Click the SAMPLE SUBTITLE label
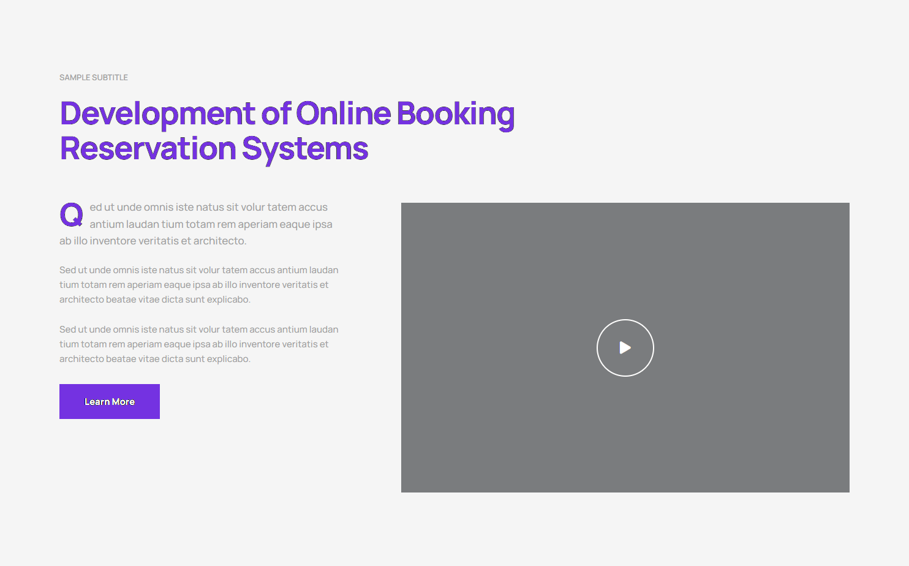The height and width of the screenshot is (566, 909). (x=94, y=78)
